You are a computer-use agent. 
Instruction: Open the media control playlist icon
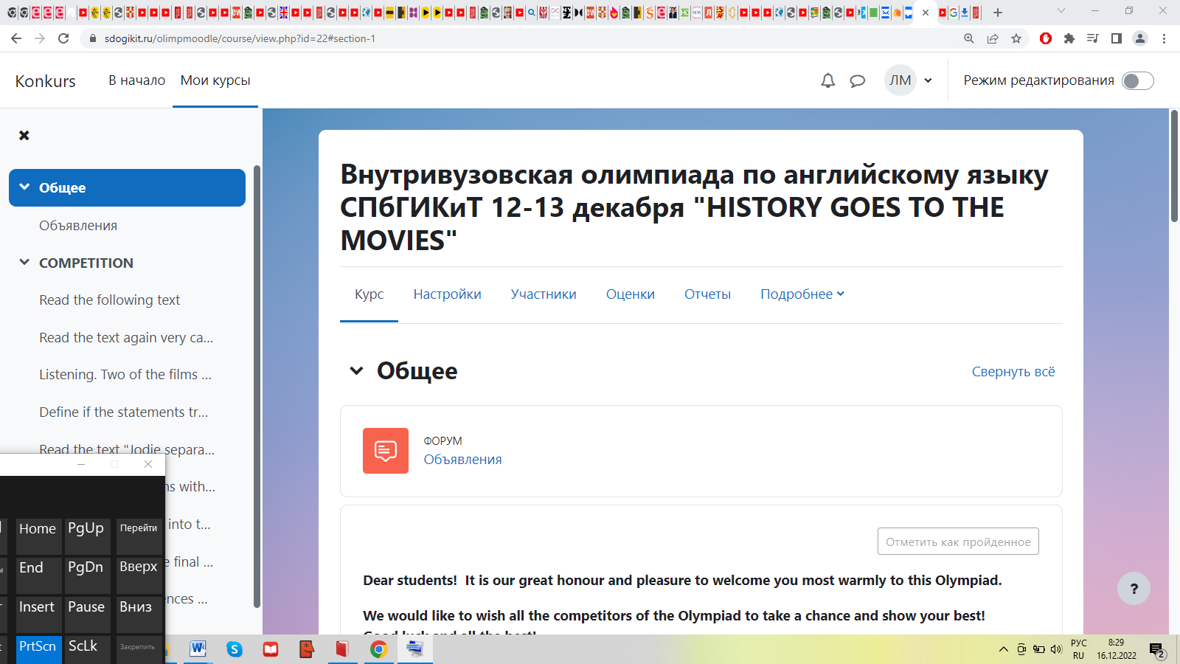(1093, 38)
